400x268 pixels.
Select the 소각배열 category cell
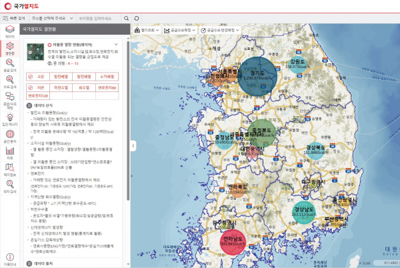tap(106, 76)
